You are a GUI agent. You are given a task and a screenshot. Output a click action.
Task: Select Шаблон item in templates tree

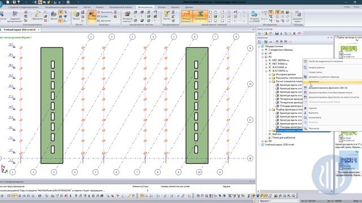click(277, 134)
